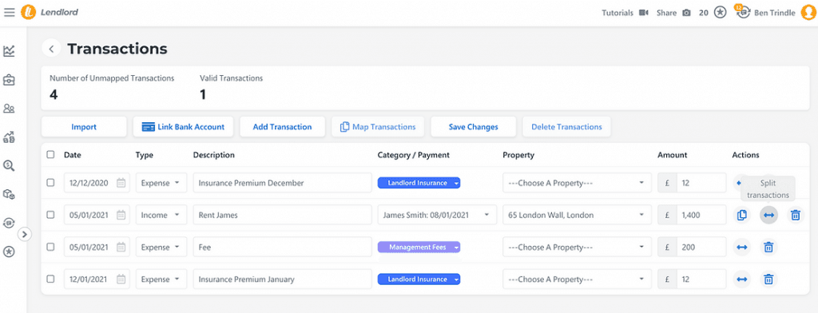Open the hamburger menu
Viewport: 818px width, 313px height.
tap(10, 13)
